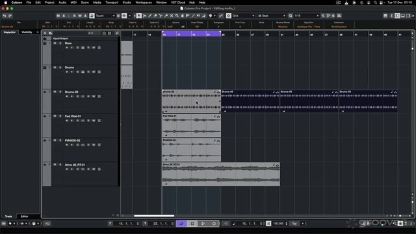Select the Zoom magnifier tool
This screenshot has height=234, width=416.
177,16
